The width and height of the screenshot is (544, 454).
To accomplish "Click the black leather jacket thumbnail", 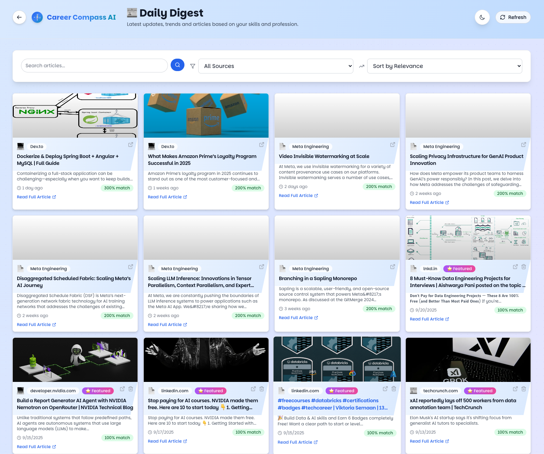I will [x=206, y=360].
